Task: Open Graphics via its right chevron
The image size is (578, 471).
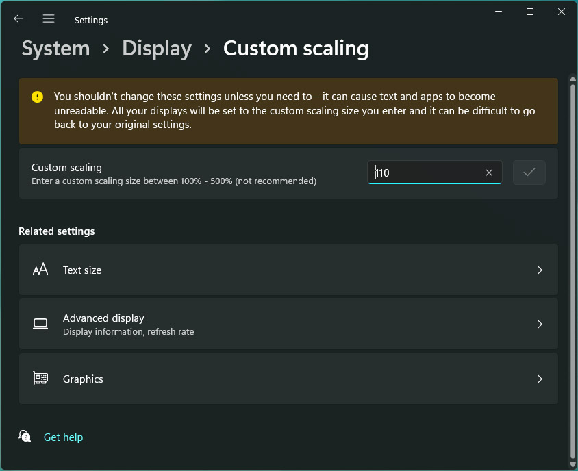Action: coord(540,379)
